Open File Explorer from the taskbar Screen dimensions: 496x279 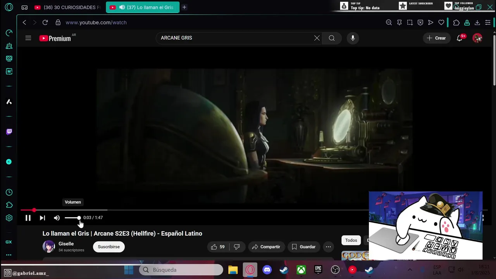(233, 270)
